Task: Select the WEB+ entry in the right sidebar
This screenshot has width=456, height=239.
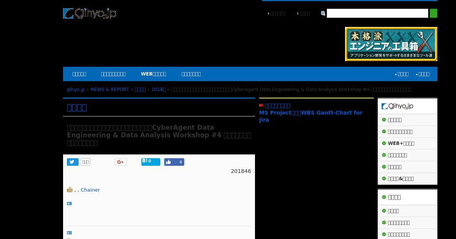Action: pos(407,143)
